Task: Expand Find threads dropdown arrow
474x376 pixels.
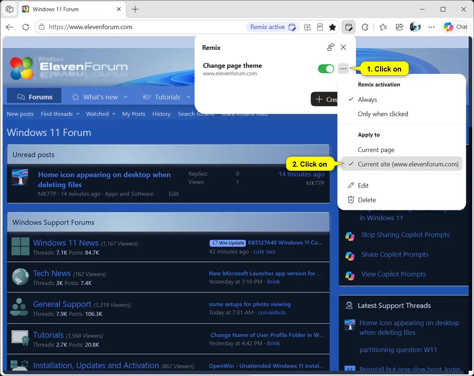Action: [78, 114]
